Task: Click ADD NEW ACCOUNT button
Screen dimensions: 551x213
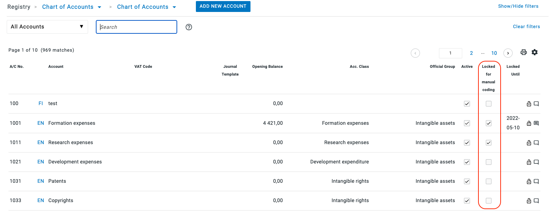Action: point(223,6)
